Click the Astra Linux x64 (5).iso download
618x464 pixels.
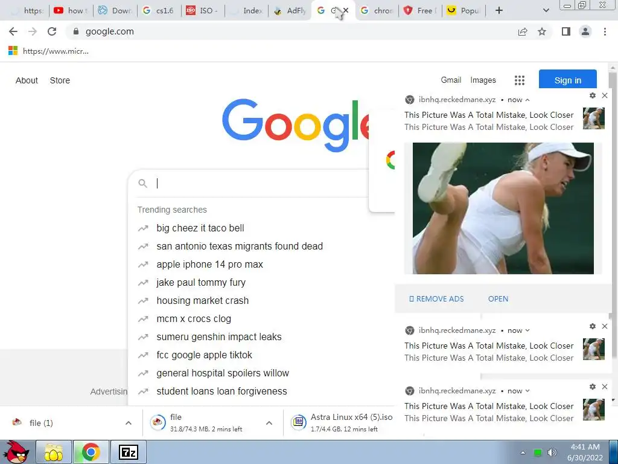[x=342, y=422]
